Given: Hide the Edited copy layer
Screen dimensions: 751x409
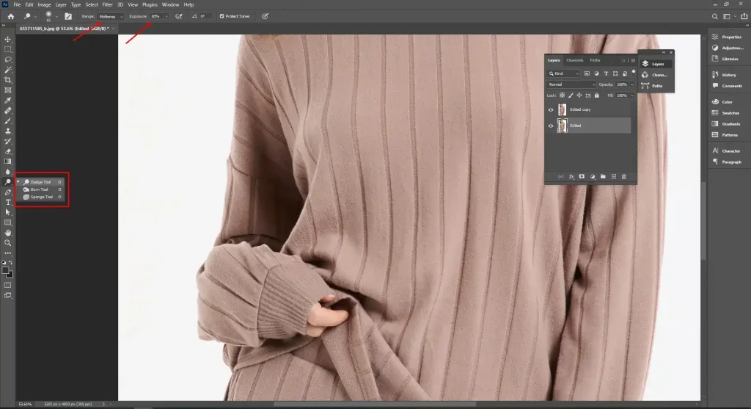Looking at the screenshot, I should click(551, 110).
